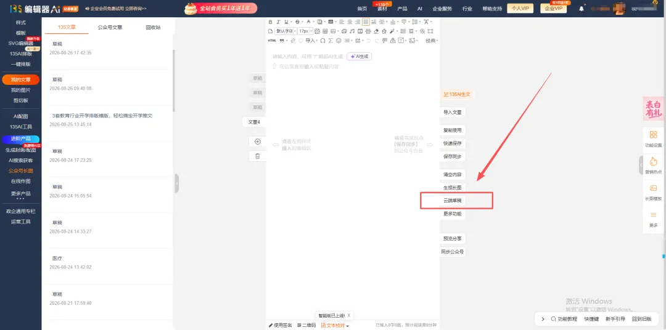Screen dimensions: 666x330
Task: Click the 企业VIP button
Action: (553, 9)
